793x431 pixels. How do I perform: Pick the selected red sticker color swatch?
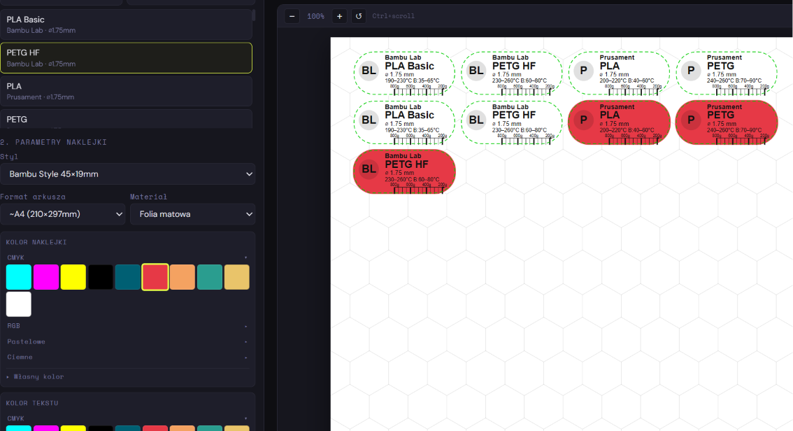[155, 277]
